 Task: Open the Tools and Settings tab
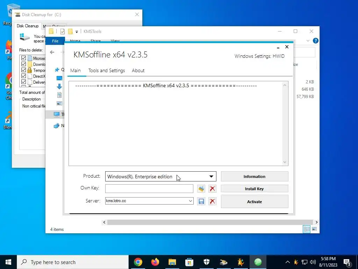107,70
